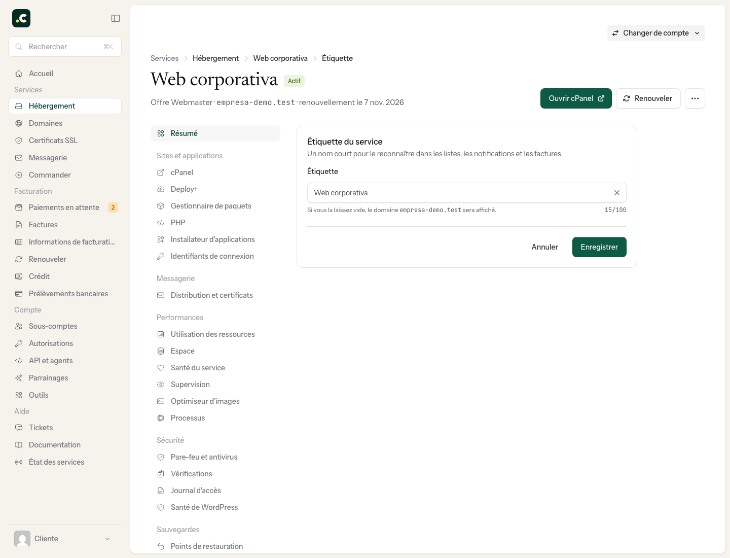Click the eye icon beside Supervision
The width and height of the screenshot is (730, 558).
pyautogui.click(x=161, y=385)
